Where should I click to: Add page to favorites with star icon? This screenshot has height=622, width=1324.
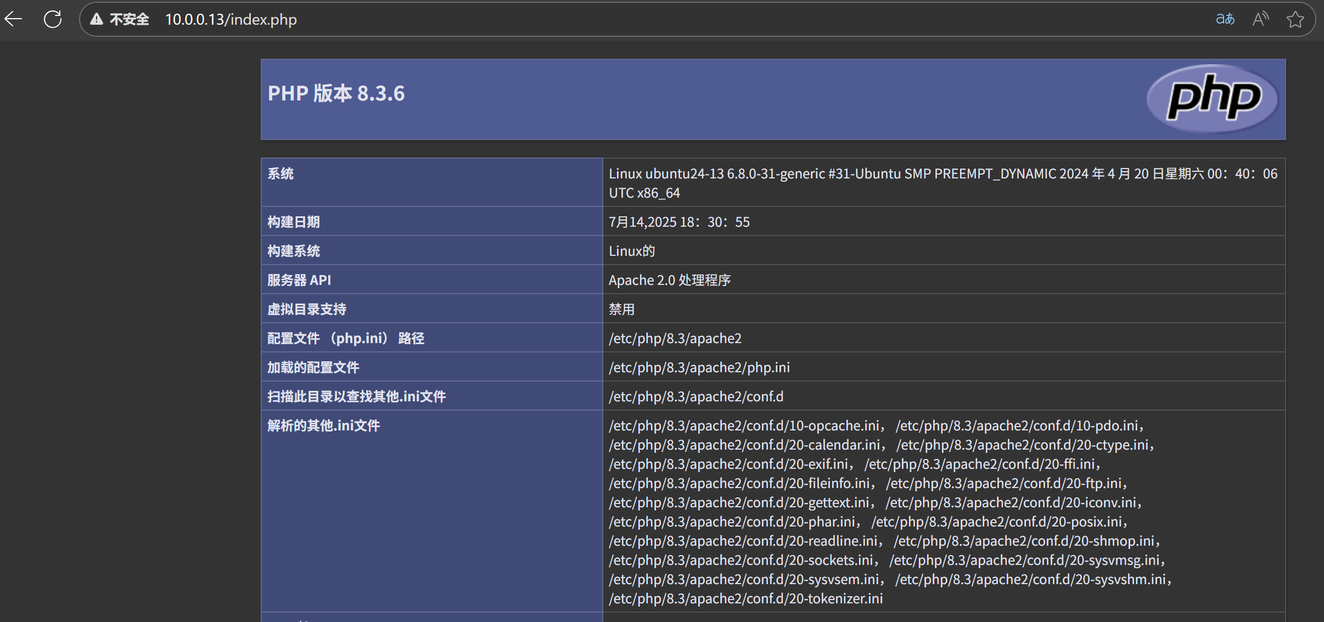1295,19
